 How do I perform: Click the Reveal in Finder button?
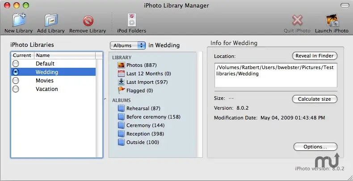click(x=315, y=56)
